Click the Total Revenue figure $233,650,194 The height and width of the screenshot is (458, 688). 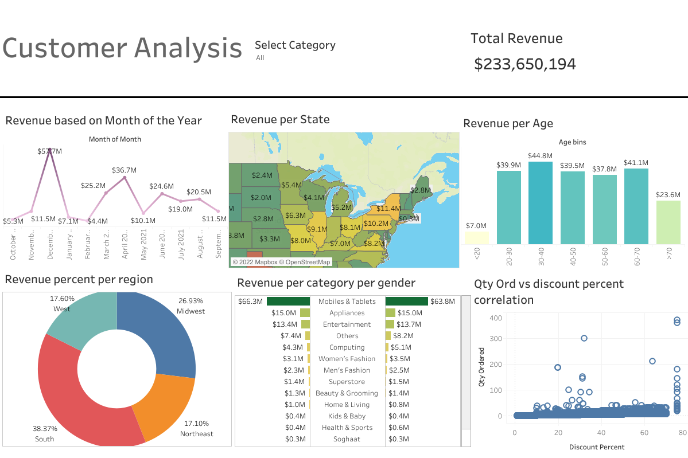[524, 64]
